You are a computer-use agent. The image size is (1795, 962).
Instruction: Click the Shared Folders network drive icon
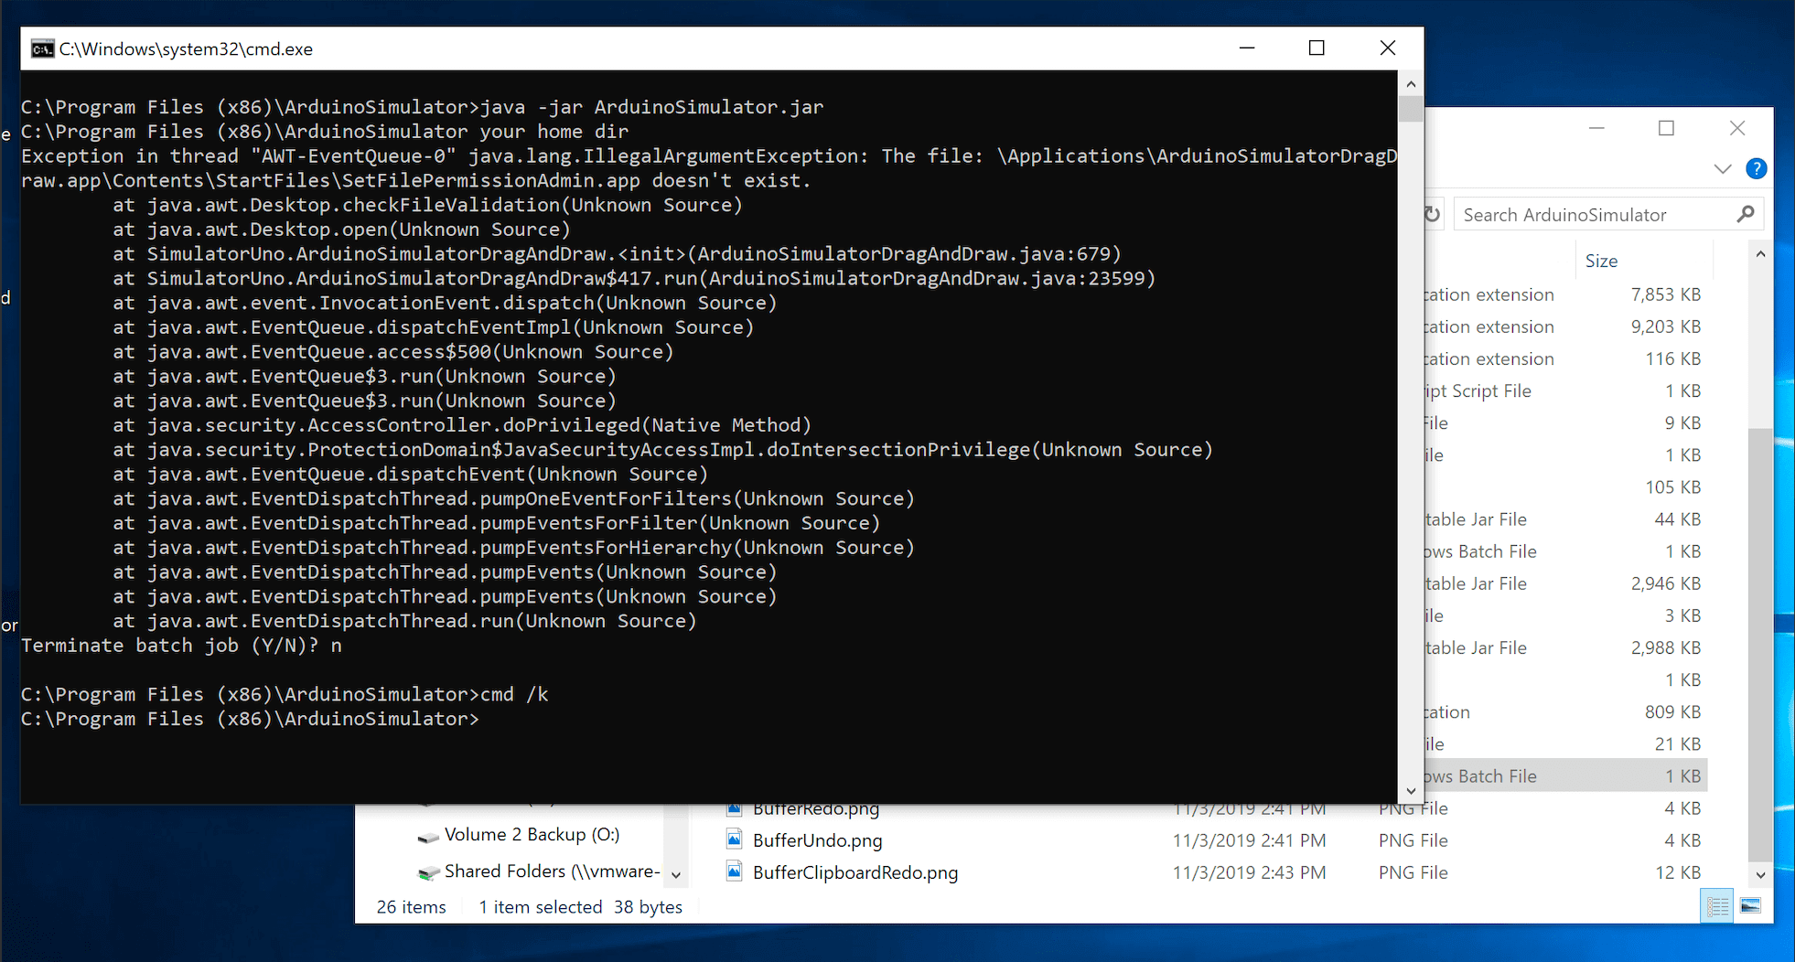coord(427,872)
